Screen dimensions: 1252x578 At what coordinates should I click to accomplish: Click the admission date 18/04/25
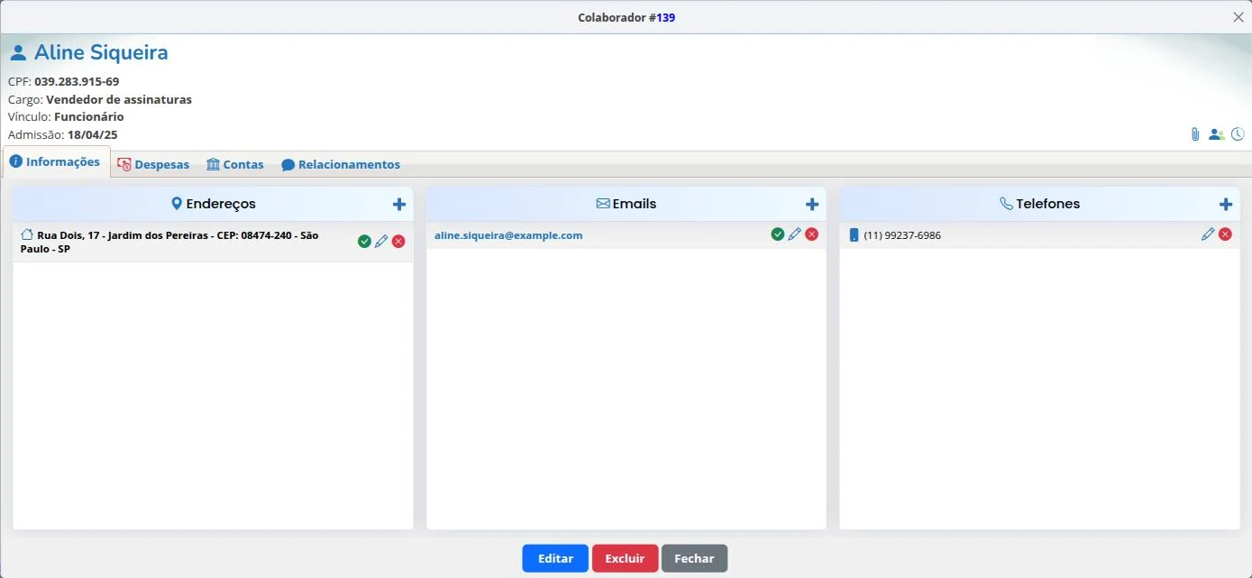(x=93, y=134)
